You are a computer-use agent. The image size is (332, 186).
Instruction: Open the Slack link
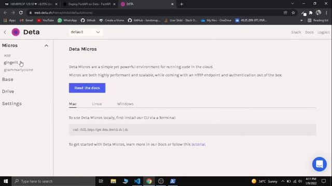tap(296, 32)
